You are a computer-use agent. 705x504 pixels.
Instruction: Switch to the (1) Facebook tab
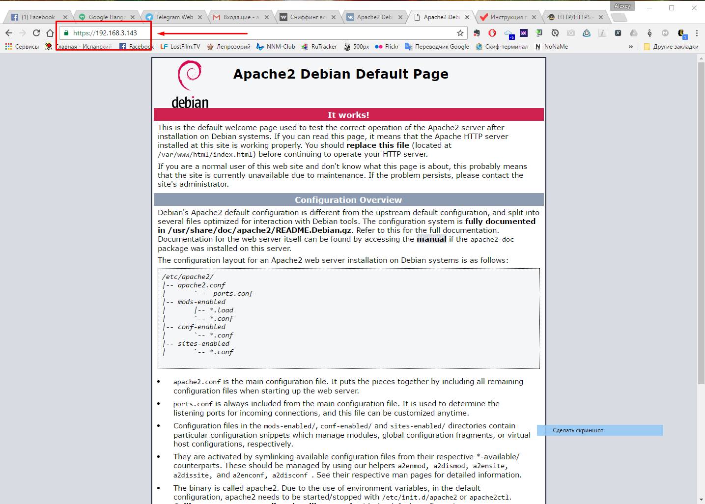(38, 17)
